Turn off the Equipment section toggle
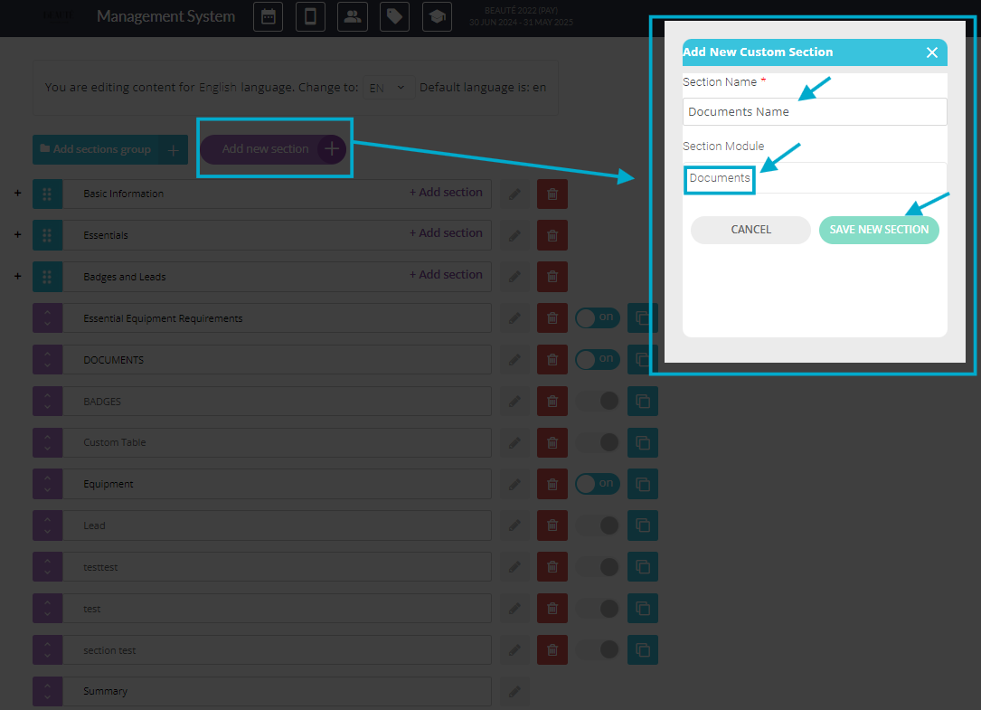This screenshot has width=981, height=710. click(598, 484)
